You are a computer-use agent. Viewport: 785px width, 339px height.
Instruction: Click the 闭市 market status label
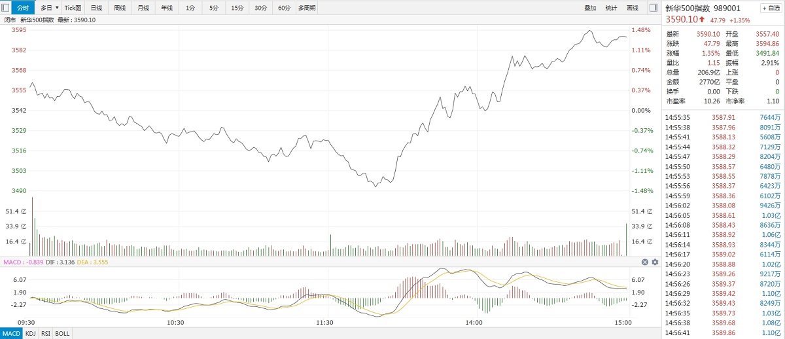click(9, 20)
